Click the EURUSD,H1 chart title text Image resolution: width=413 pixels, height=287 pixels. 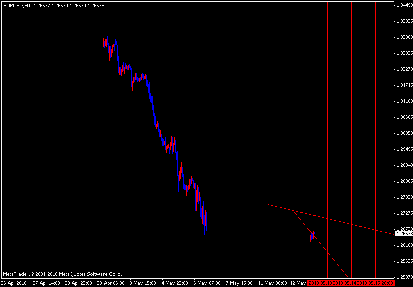17,5
